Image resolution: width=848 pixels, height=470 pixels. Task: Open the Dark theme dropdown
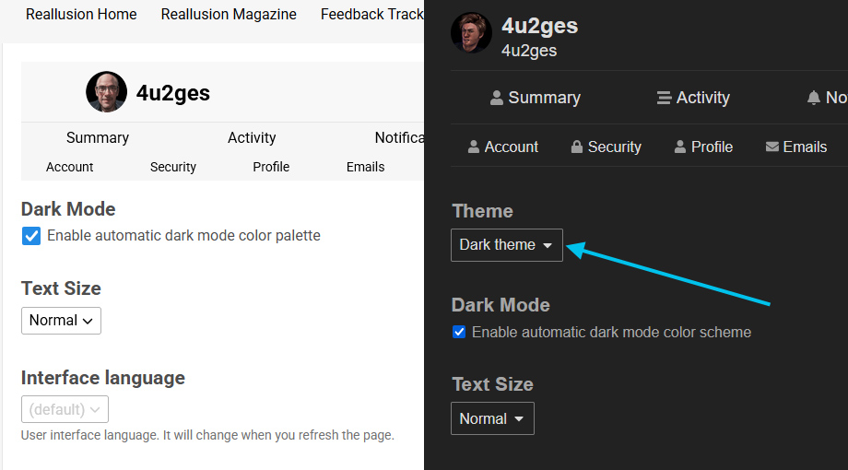click(506, 245)
